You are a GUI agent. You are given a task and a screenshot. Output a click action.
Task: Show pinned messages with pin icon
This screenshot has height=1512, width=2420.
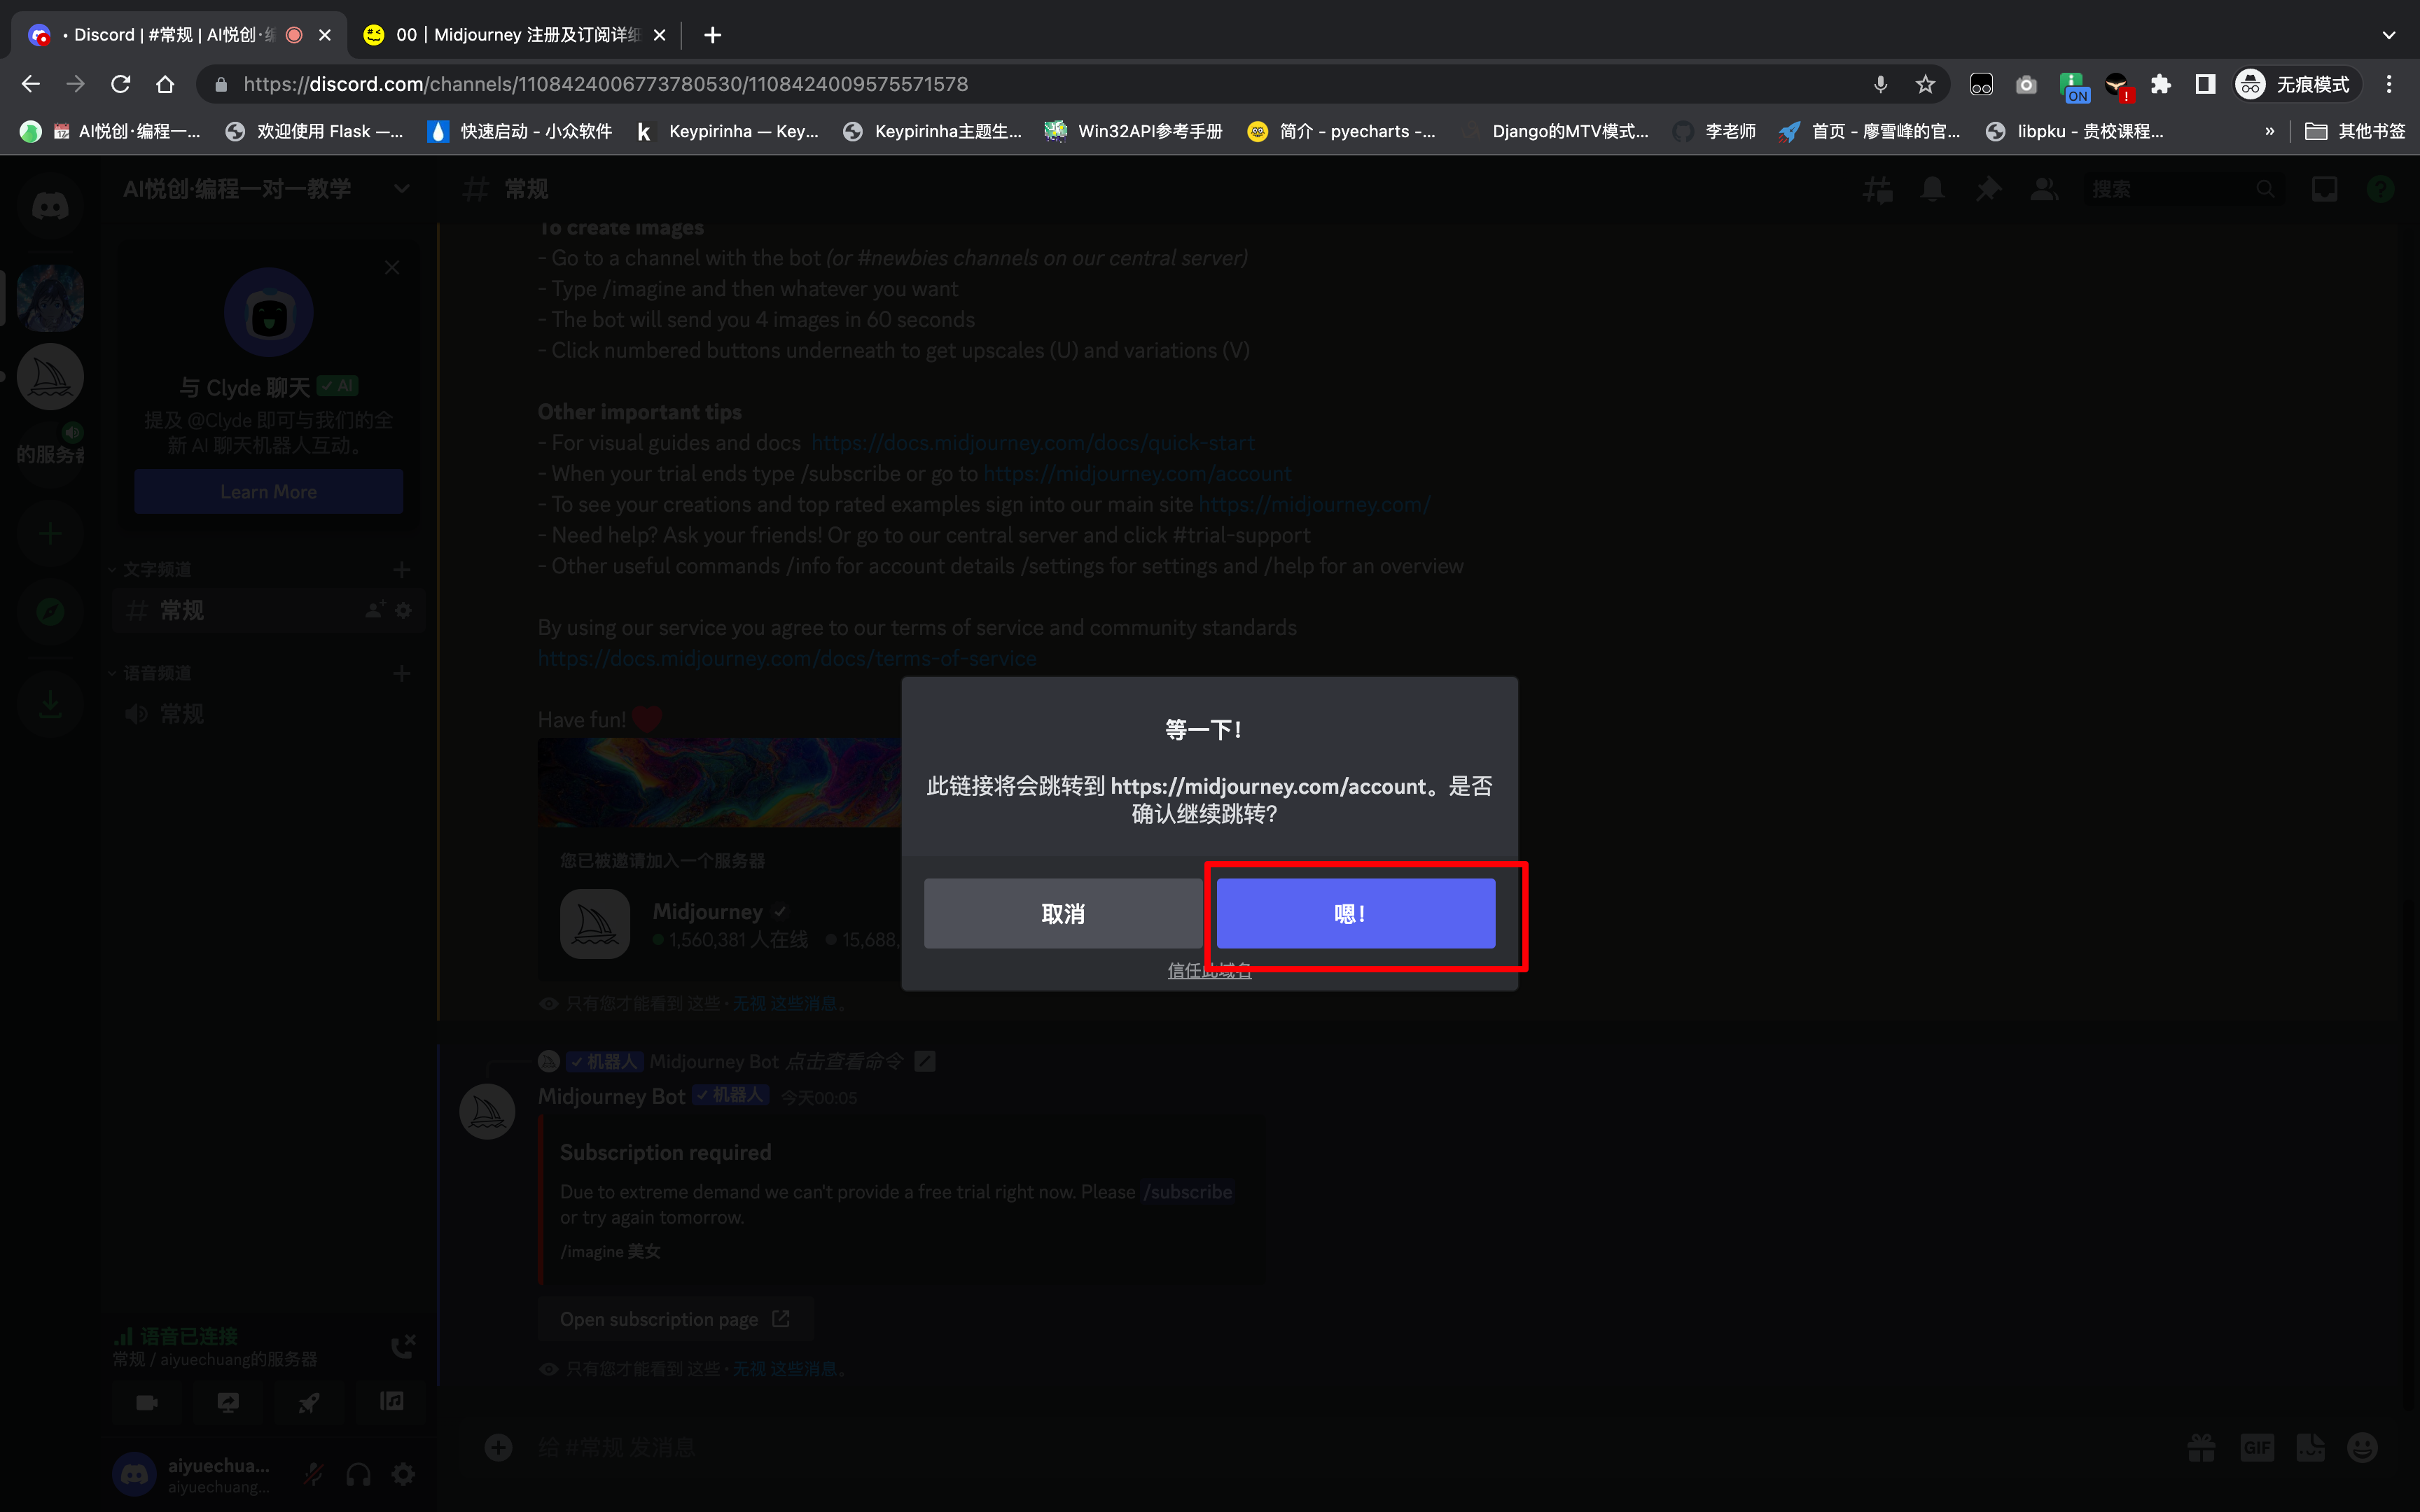pos(1988,189)
